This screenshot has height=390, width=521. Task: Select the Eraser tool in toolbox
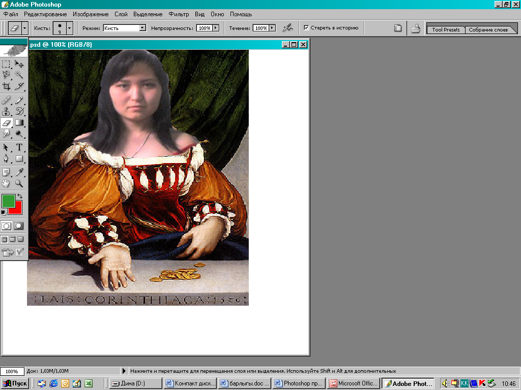tap(6, 123)
